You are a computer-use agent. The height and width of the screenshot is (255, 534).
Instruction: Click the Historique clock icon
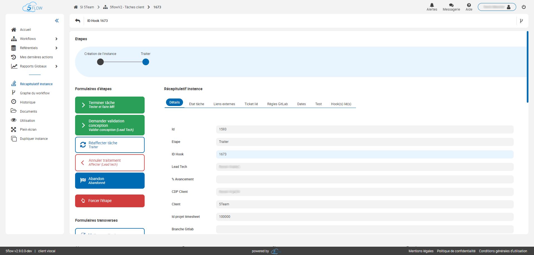(x=14, y=102)
